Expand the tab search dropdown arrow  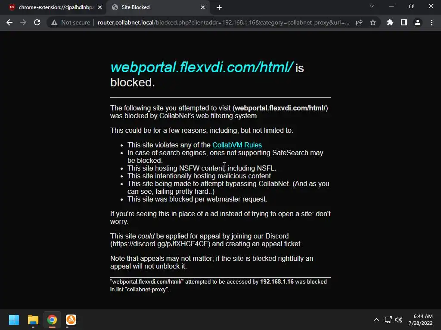(x=372, y=6)
